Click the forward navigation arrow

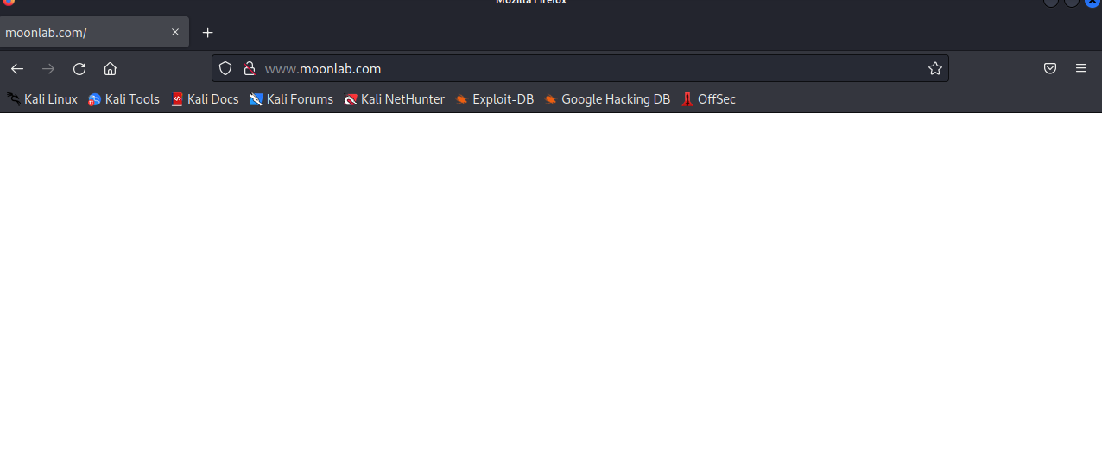(x=48, y=68)
